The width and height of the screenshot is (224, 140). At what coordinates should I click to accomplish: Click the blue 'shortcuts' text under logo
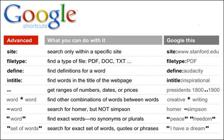point(35,26)
